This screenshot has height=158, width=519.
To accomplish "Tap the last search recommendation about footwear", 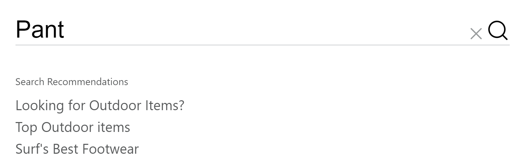I will (x=77, y=149).
